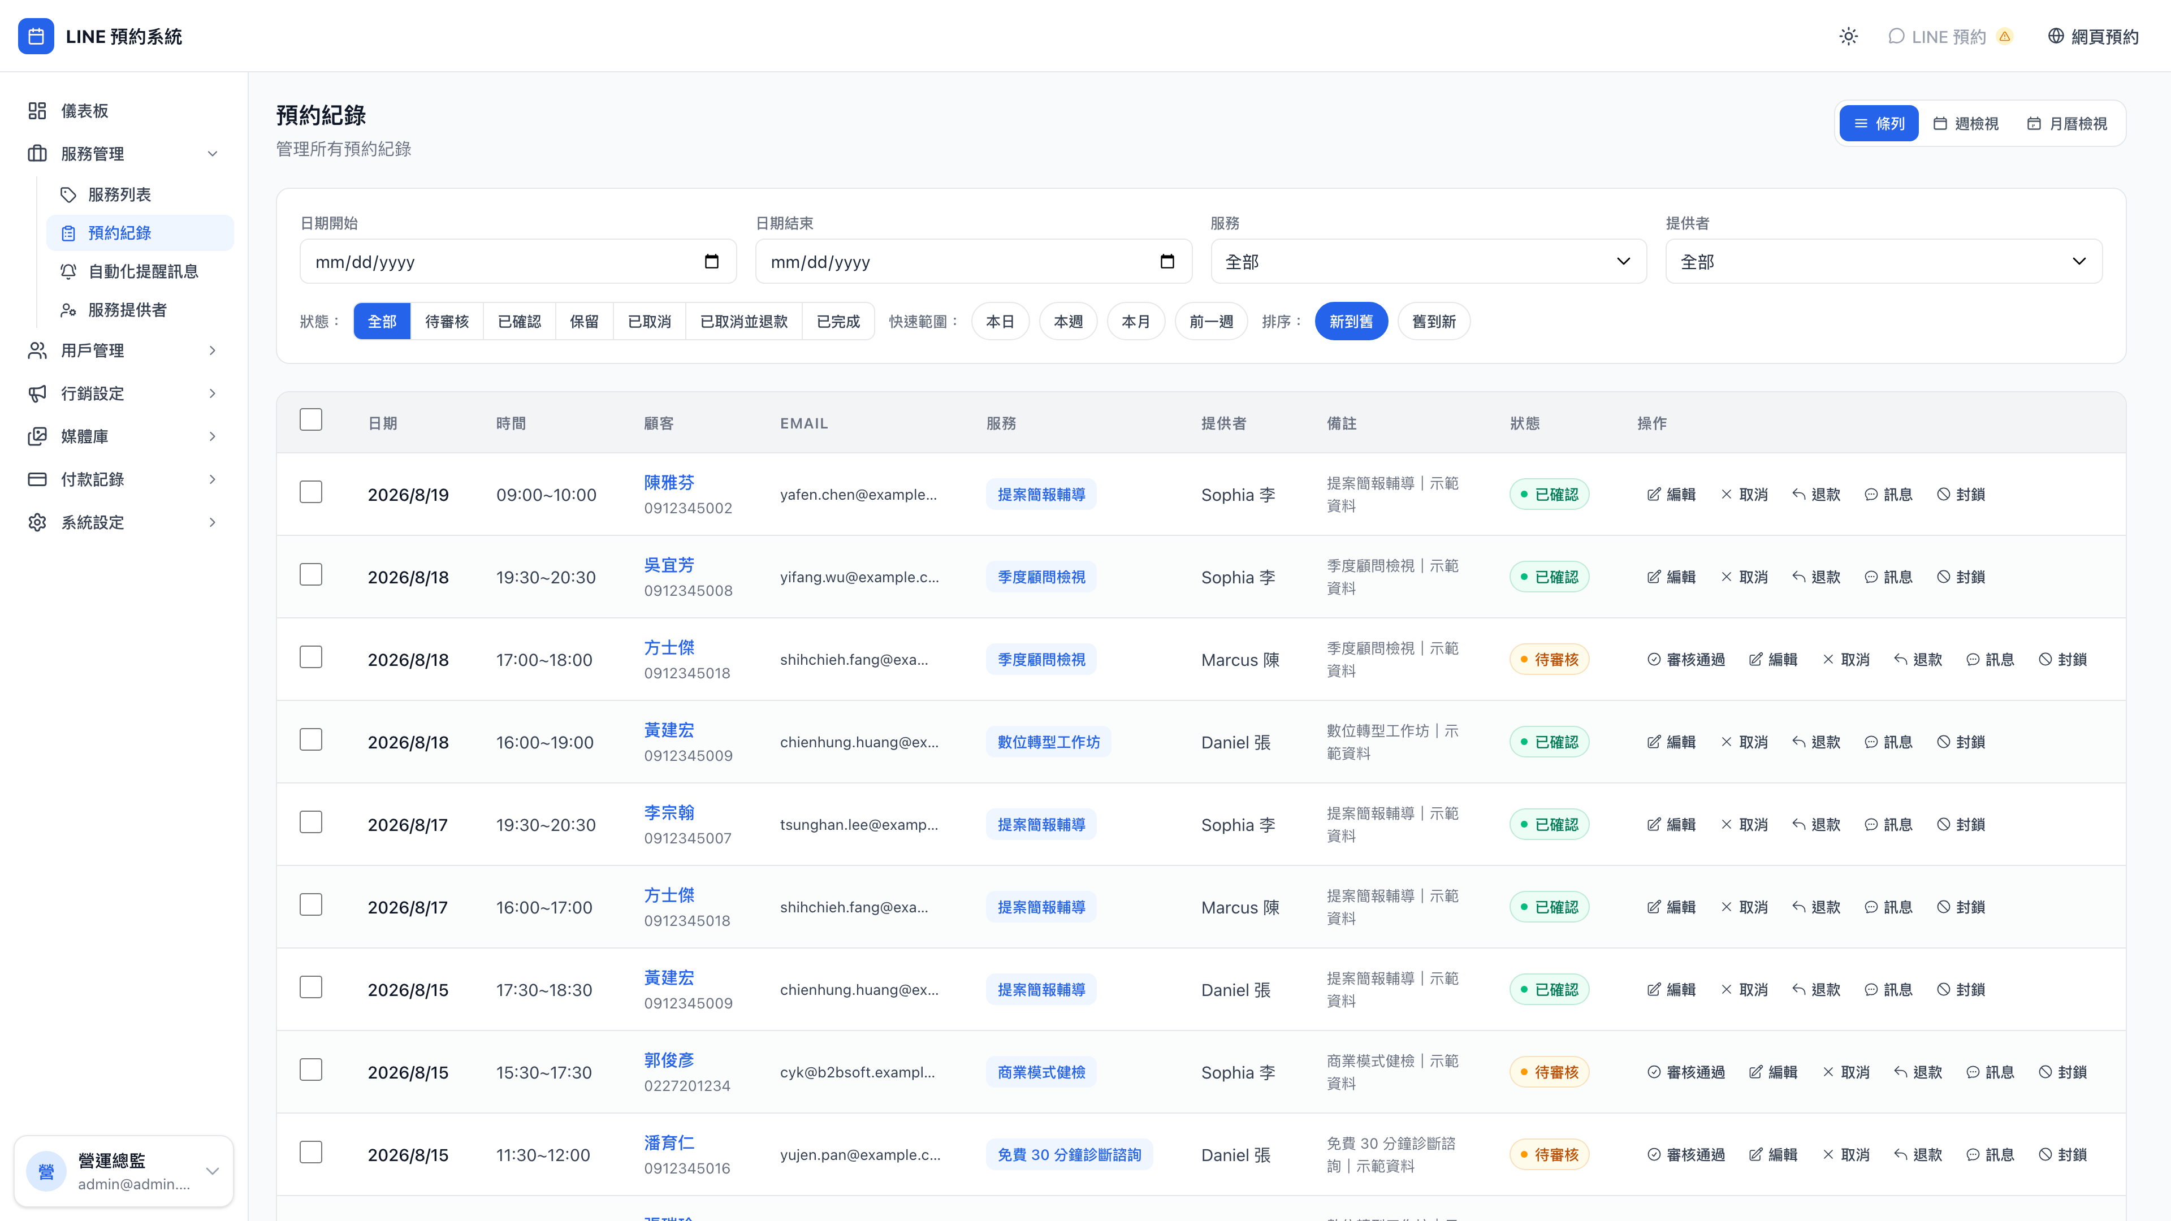Click the 本週 quick range button
The width and height of the screenshot is (2171, 1221).
tap(1068, 321)
